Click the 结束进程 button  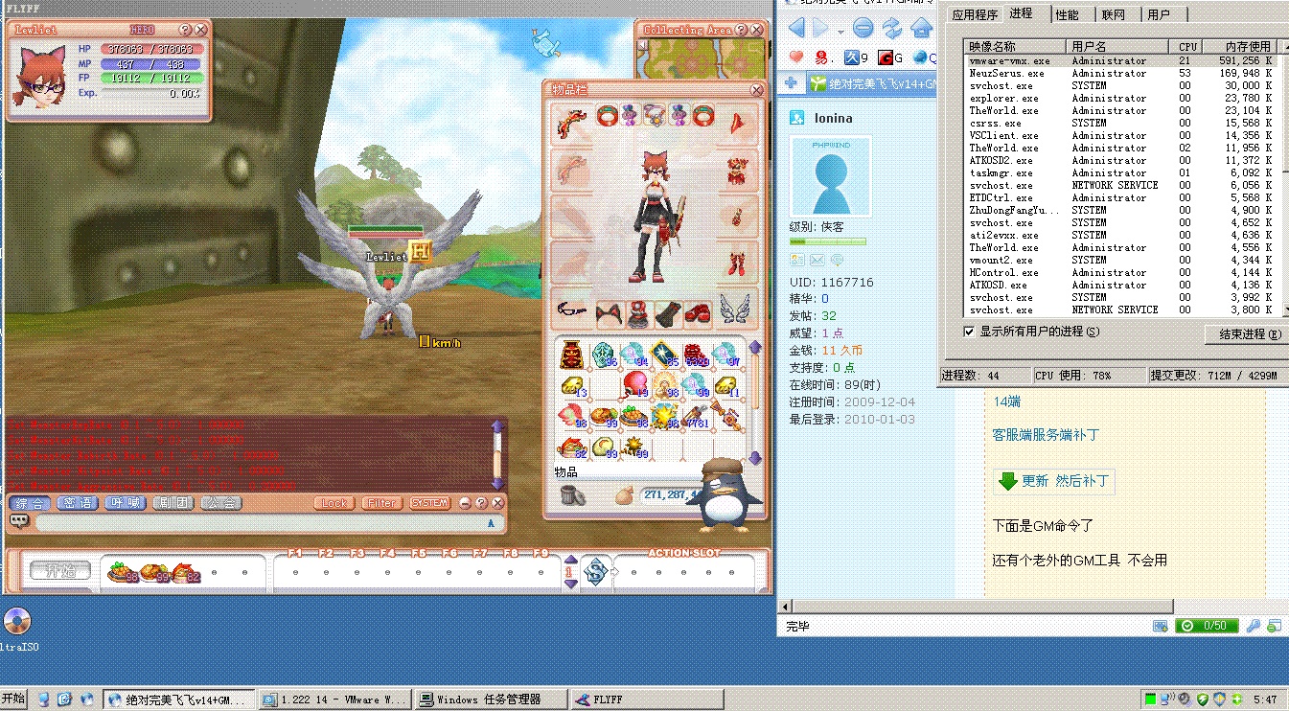[1247, 334]
